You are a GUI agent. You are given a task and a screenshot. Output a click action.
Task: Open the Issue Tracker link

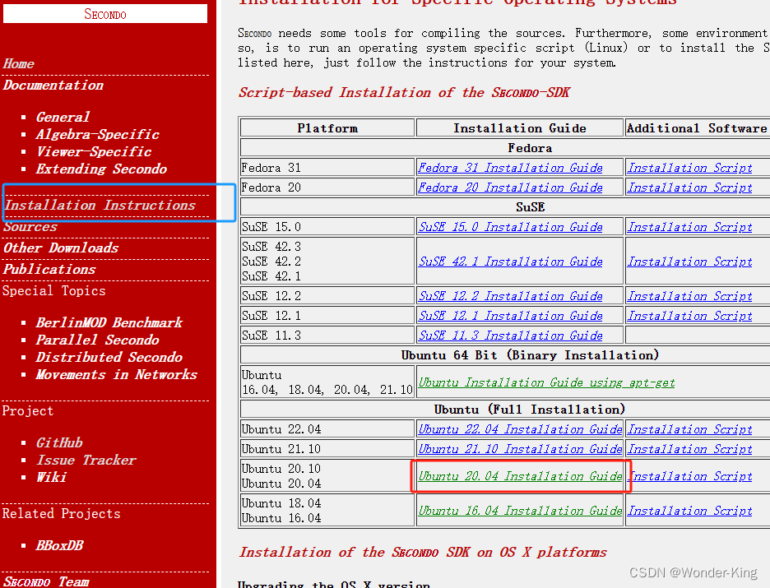click(x=86, y=460)
